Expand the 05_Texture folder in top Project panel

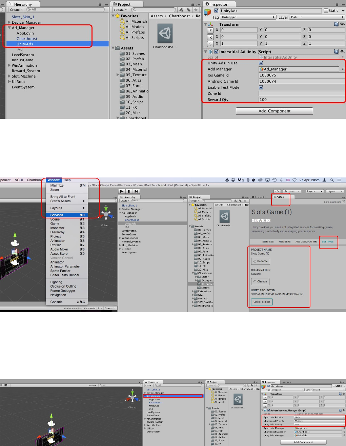(118, 75)
